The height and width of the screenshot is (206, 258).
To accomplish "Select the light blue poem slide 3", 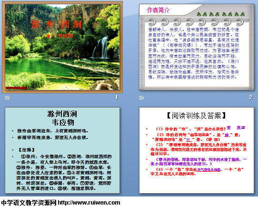I will 62,150.
